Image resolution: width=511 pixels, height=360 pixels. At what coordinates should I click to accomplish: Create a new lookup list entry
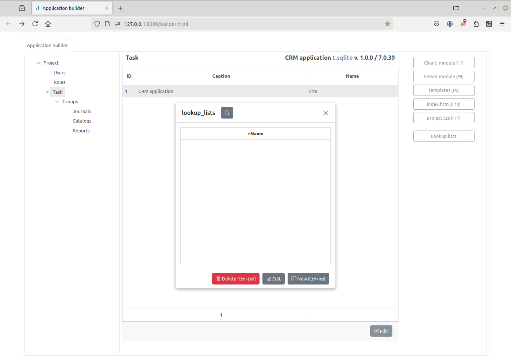pyautogui.click(x=308, y=279)
